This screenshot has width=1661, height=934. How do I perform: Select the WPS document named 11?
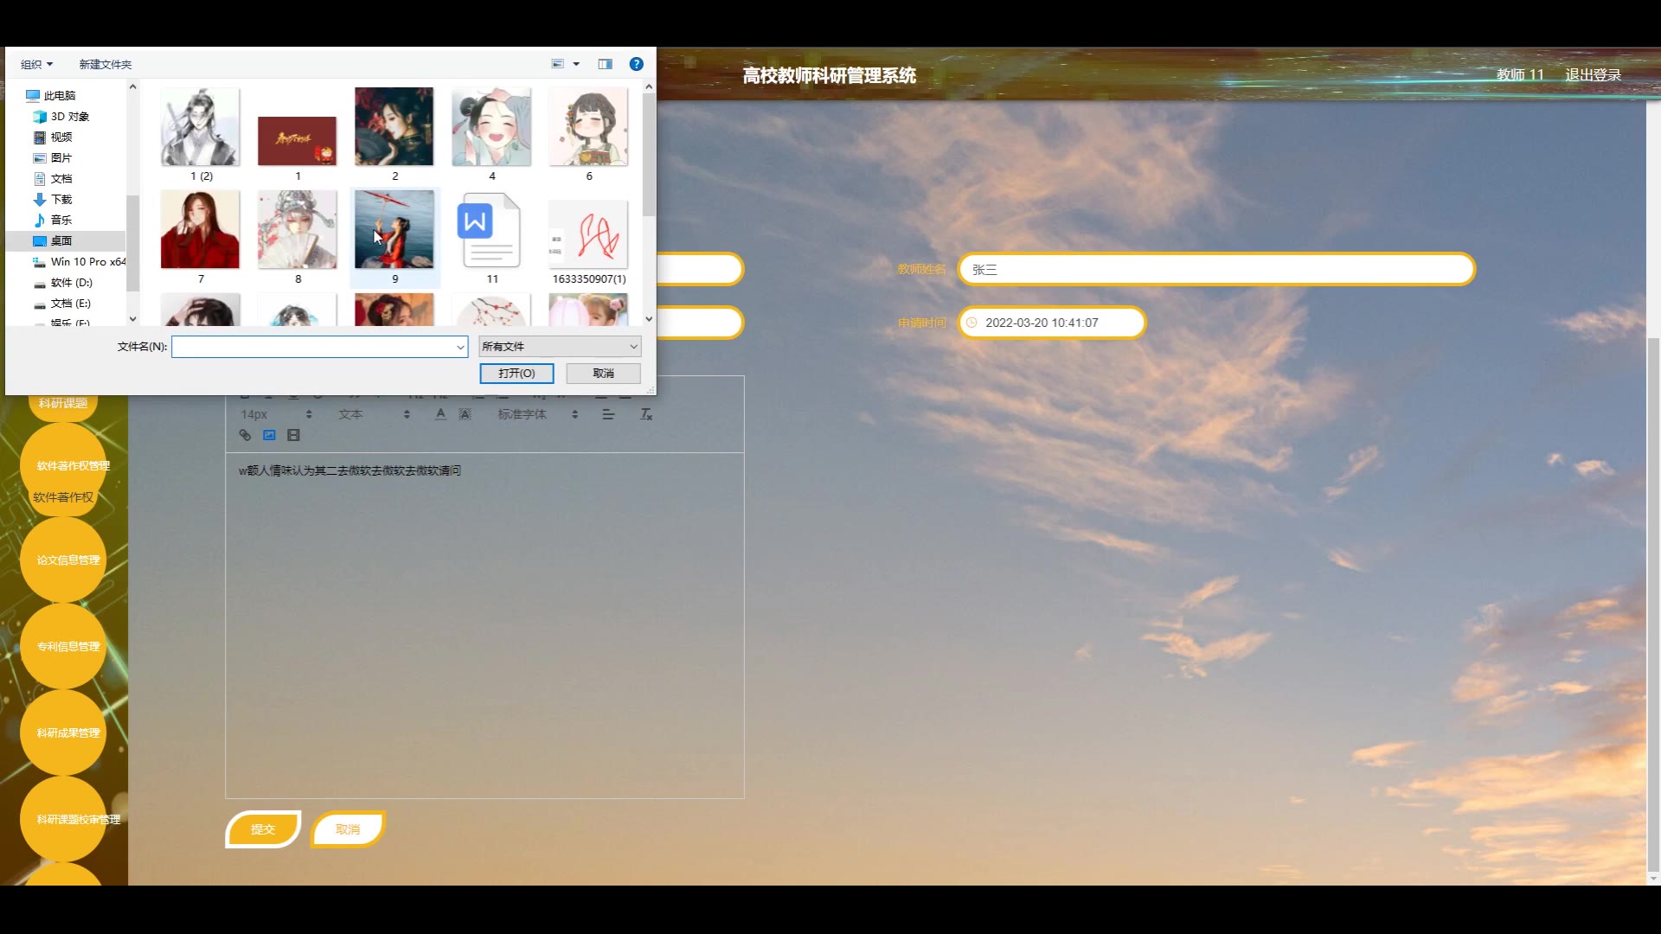tap(491, 237)
